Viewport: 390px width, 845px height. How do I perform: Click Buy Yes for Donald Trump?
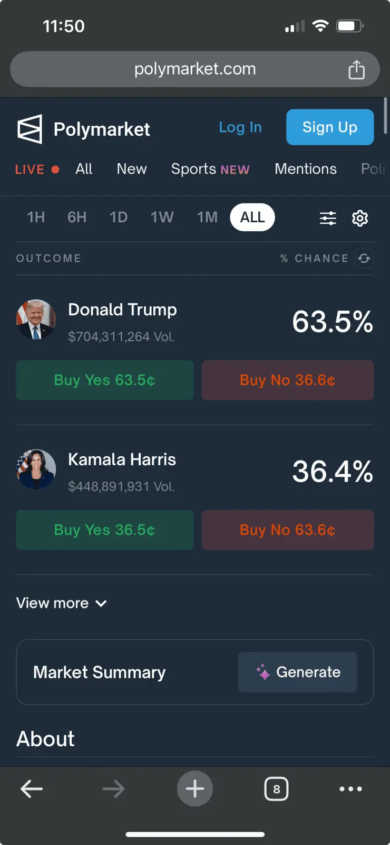point(105,380)
